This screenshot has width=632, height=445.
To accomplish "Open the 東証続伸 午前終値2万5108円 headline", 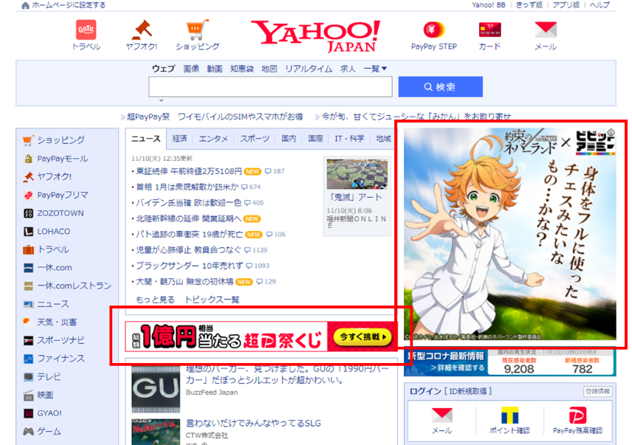I will [188, 171].
